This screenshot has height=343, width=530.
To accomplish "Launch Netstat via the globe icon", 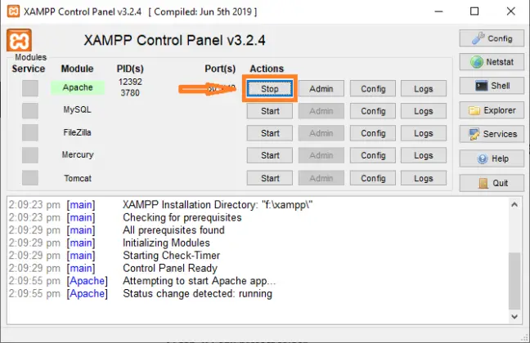I will (492, 62).
